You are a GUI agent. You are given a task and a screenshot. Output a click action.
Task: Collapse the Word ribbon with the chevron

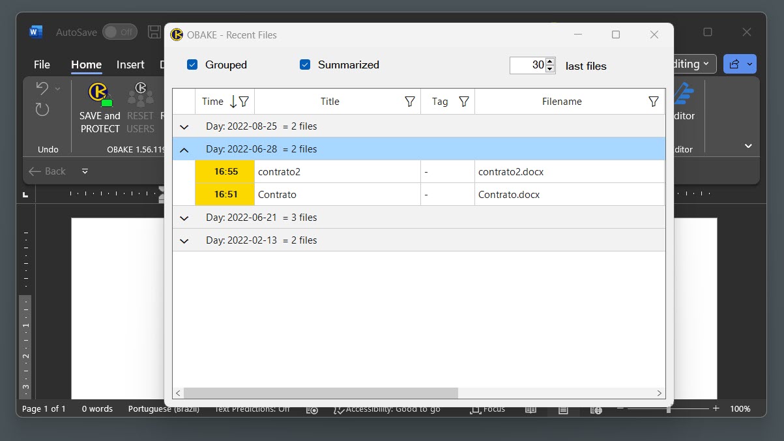(748, 146)
